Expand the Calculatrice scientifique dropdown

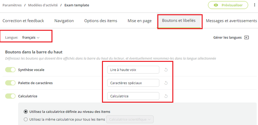tap(130, 119)
